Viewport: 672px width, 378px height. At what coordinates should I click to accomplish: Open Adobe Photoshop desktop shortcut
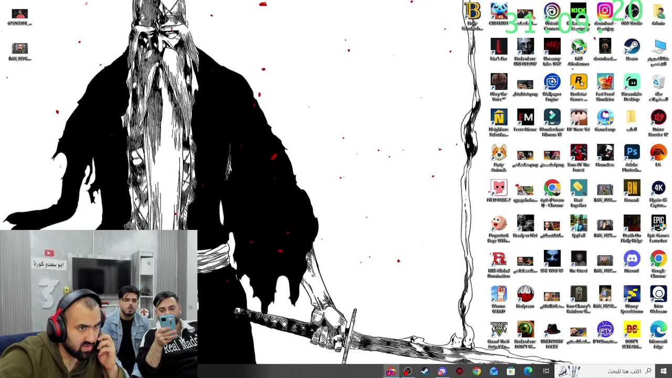tap(632, 158)
